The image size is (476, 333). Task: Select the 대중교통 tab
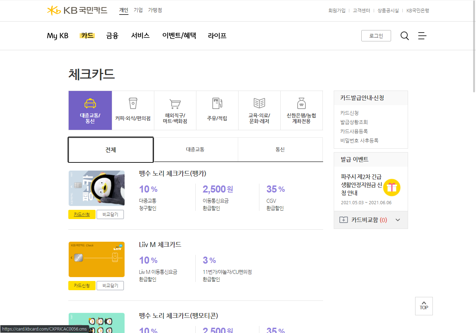[195, 150]
